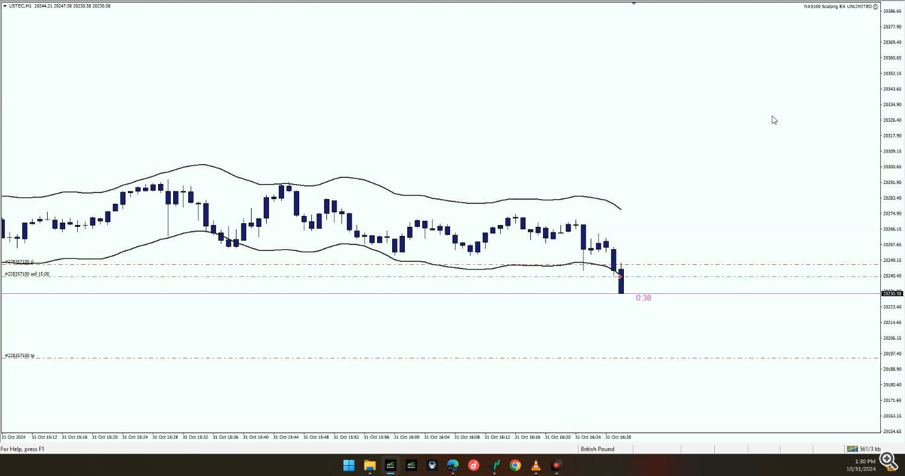Expand the USTEC.M1 chart dropdown arrow
905x476 pixels.
(x=5, y=6)
